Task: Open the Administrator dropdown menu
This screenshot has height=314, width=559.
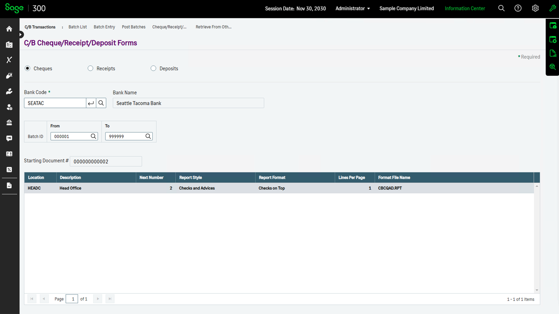Action: (x=352, y=8)
